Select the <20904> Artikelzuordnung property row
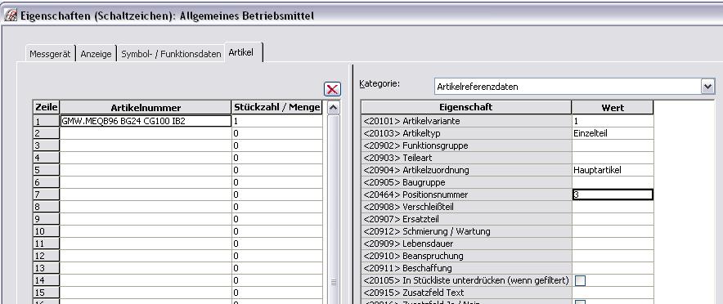Screen dimensions: 723x304 point(466,170)
